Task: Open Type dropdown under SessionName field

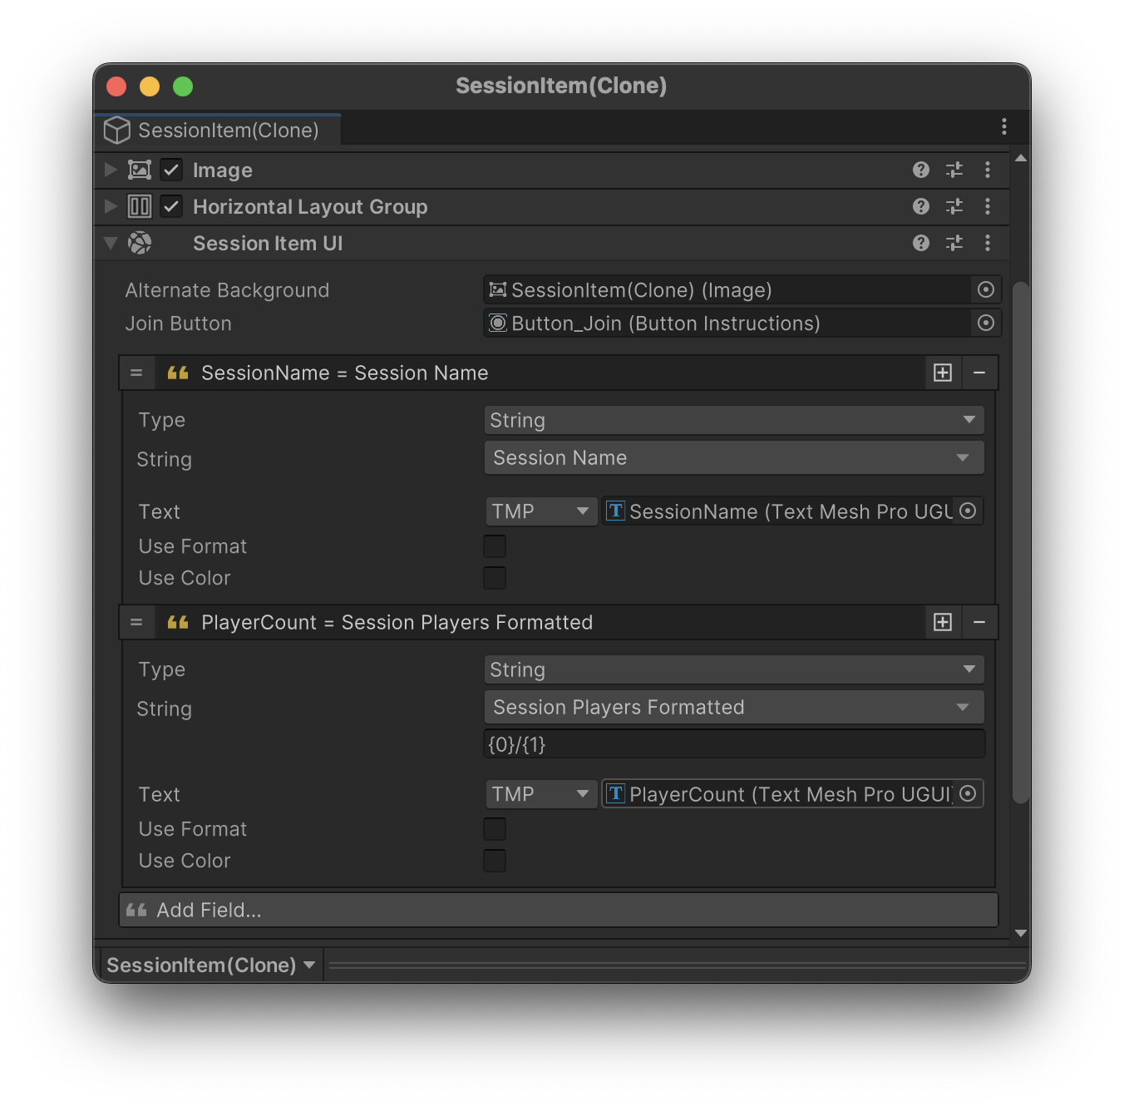Action: coord(733,420)
